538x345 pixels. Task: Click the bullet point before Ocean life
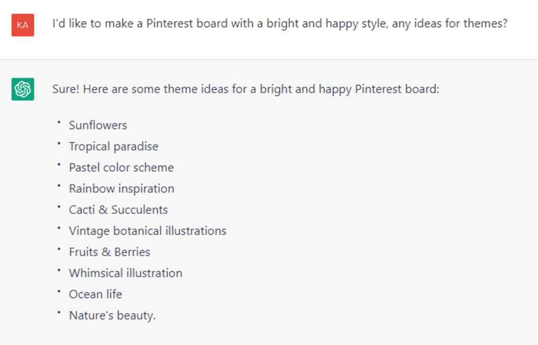59,291
